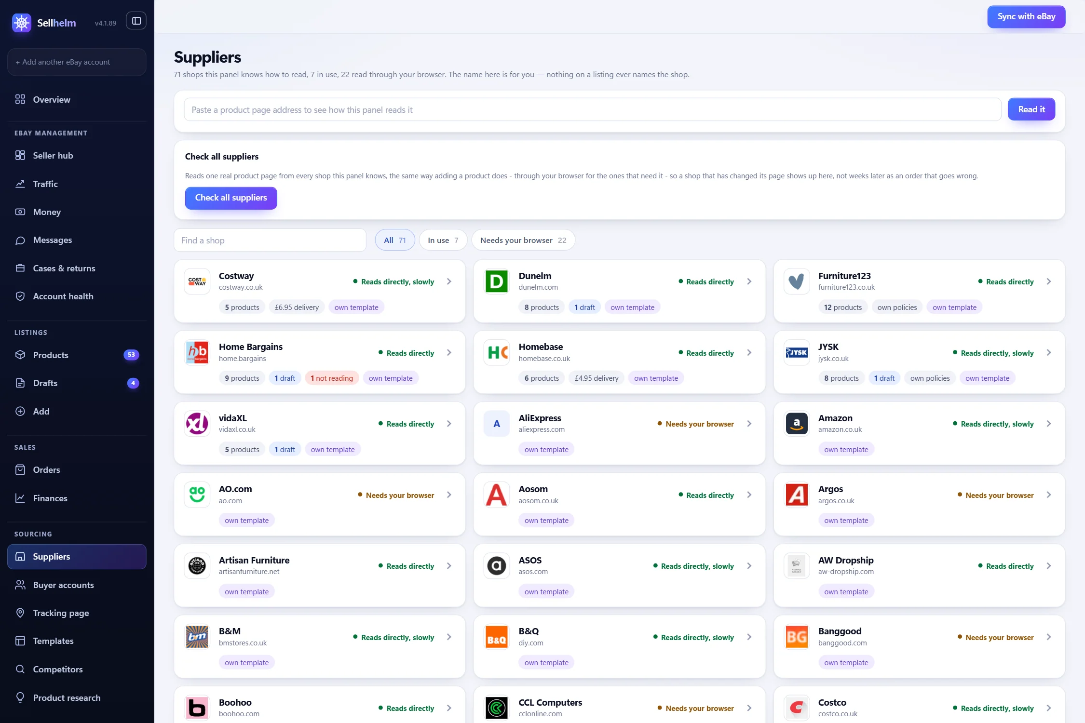Click the Suppliers store icon in sidebar

pos(20,556)
